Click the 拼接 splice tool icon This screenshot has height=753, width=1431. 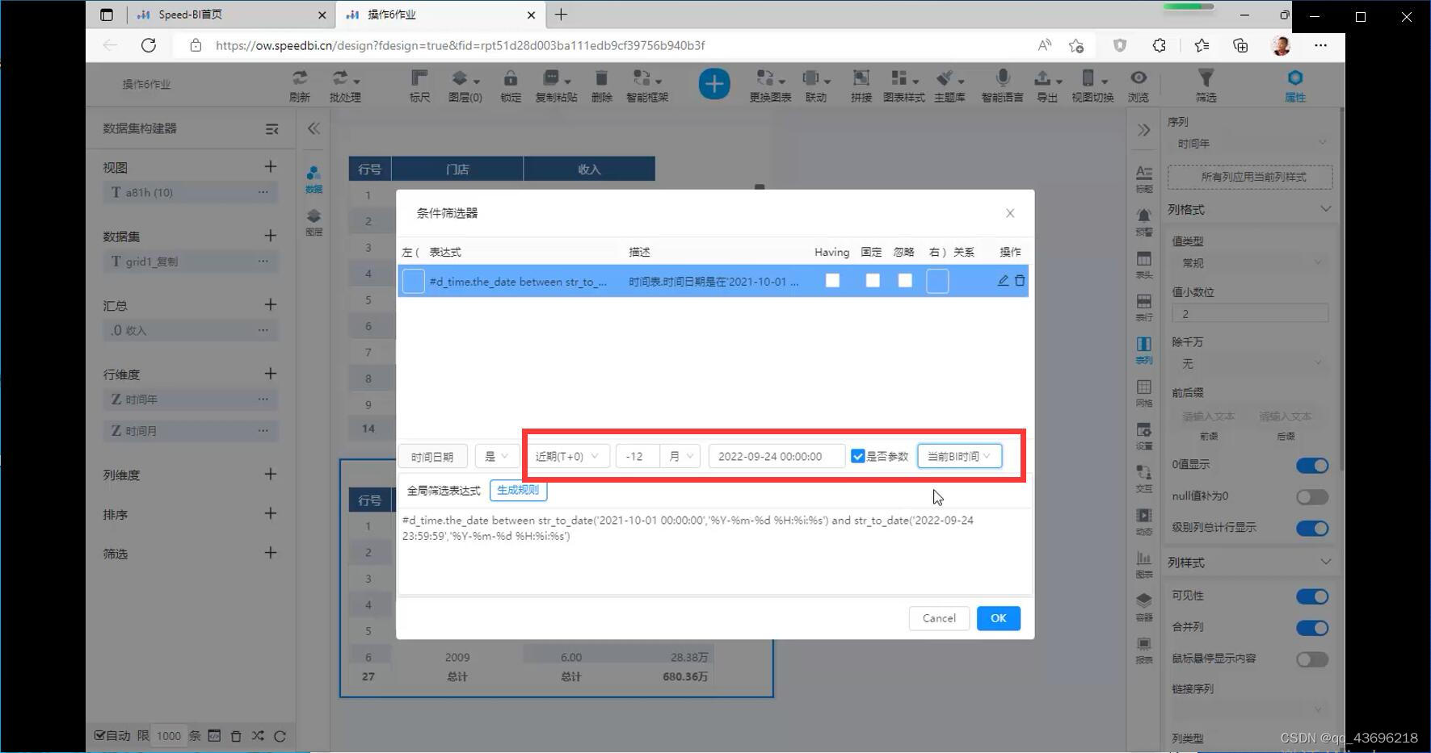[861, 85]
